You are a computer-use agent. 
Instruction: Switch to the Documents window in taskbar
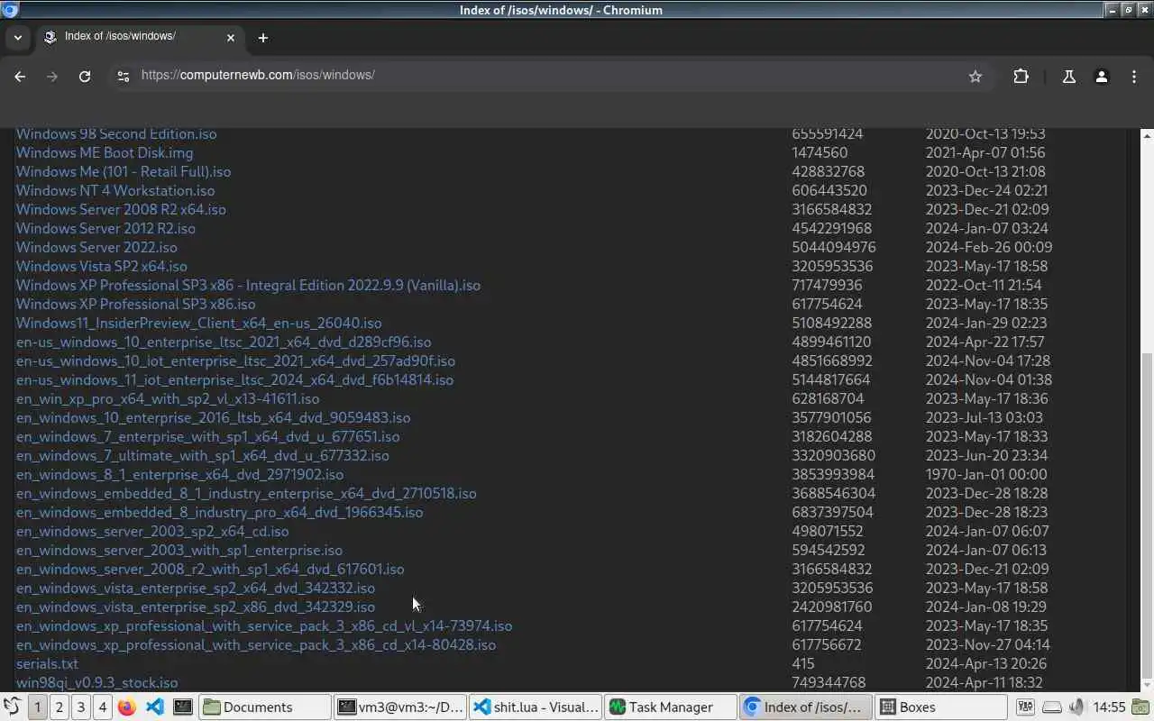point(264,707)
